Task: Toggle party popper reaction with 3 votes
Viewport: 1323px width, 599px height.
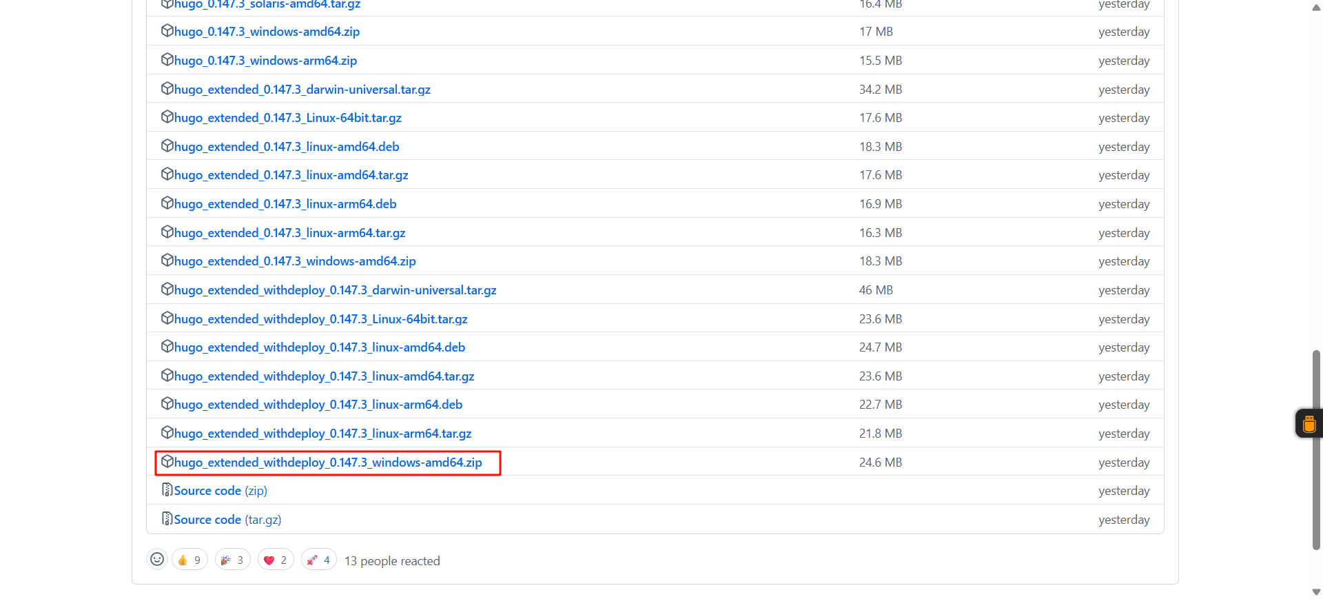Action: 233,560
